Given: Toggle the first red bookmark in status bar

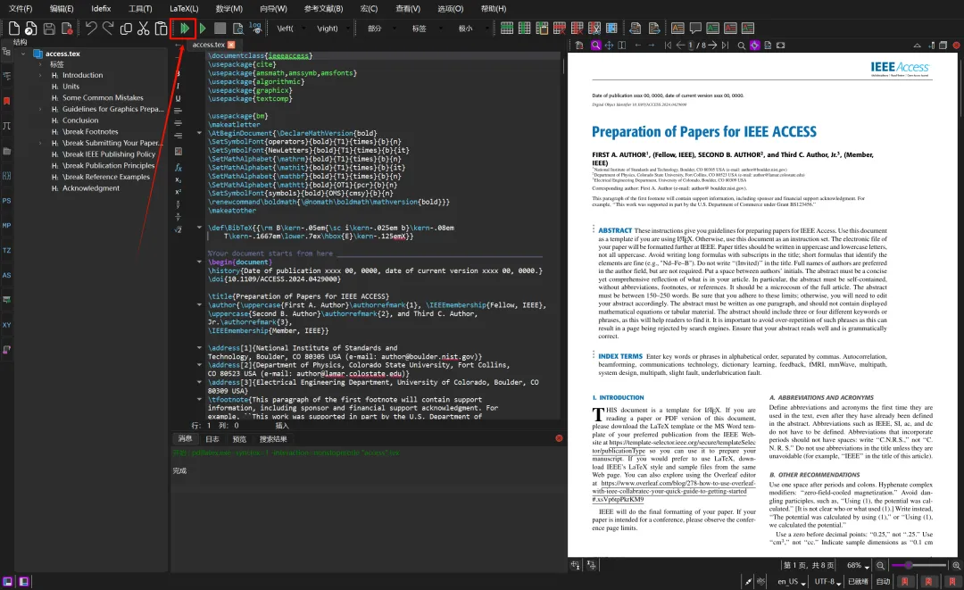Looking at the screenshot, I should (904, 581).
